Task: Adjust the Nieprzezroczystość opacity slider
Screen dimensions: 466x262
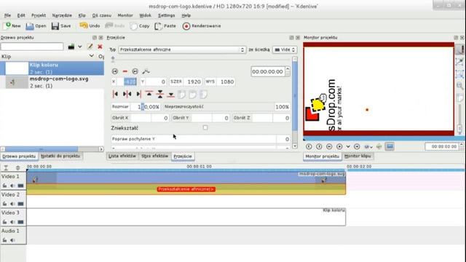Action: click(x=226, y=107)
